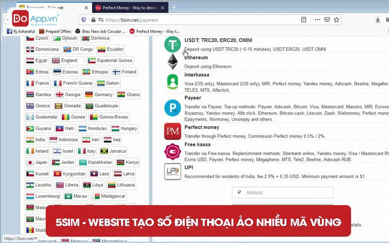Select Ghana country button
Viewport: 389px width, 243px height.
(128, 94)
